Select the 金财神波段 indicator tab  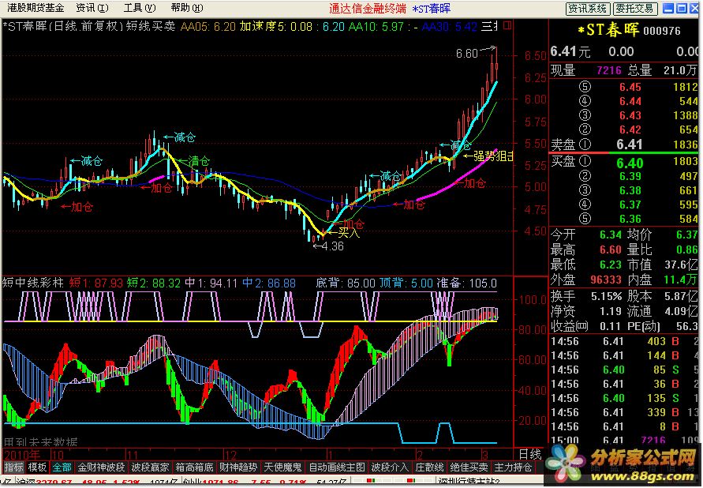point(101,467)
